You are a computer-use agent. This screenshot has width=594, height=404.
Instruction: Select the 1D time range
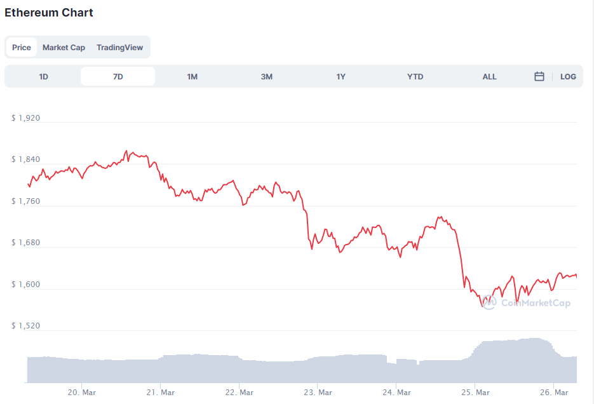pyautogui.click(x=44, y=76)
